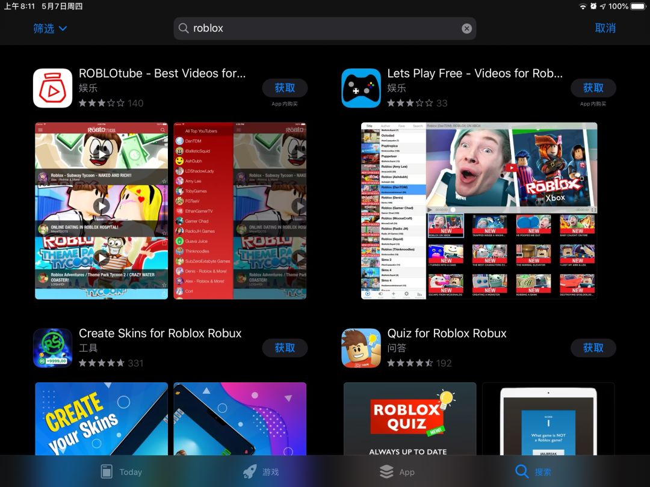The image size is (650, 487).
Task: Get the ROBLOtube app with 获取
Action: coord(285,88)
